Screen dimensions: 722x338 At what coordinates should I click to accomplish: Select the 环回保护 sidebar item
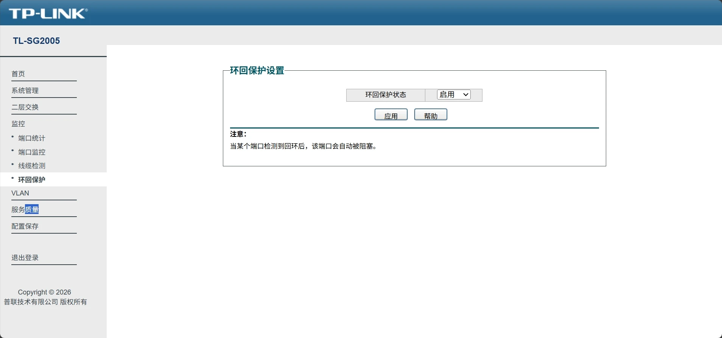[x=32, y=180]
